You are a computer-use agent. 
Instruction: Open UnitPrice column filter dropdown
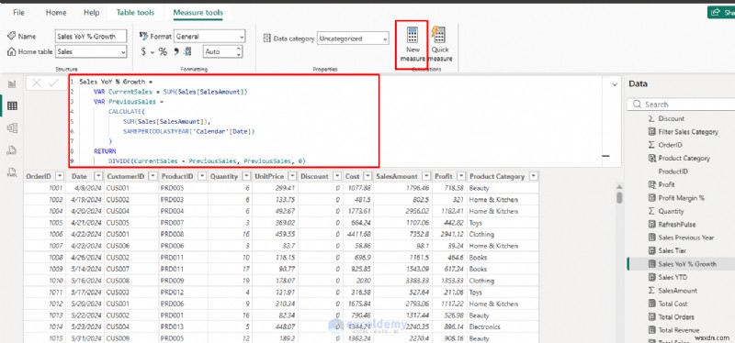292,176
